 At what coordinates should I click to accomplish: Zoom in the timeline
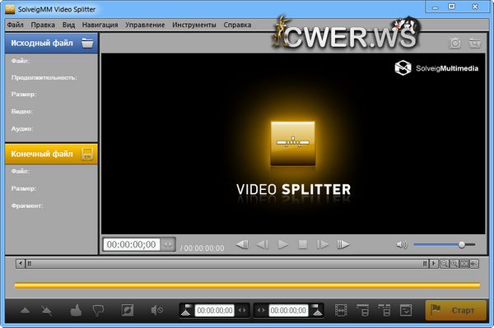454,264
